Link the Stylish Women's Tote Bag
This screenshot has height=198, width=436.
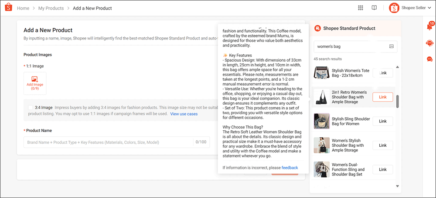click(x=383, y=73)
